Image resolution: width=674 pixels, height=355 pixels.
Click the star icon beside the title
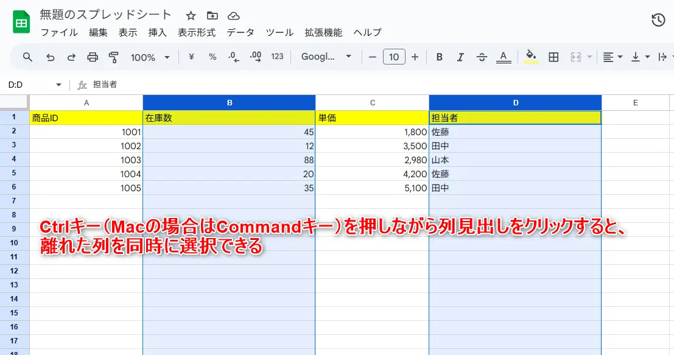click(191, 16)
